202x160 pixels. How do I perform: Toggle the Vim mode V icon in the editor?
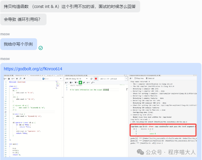pos(17,79)
